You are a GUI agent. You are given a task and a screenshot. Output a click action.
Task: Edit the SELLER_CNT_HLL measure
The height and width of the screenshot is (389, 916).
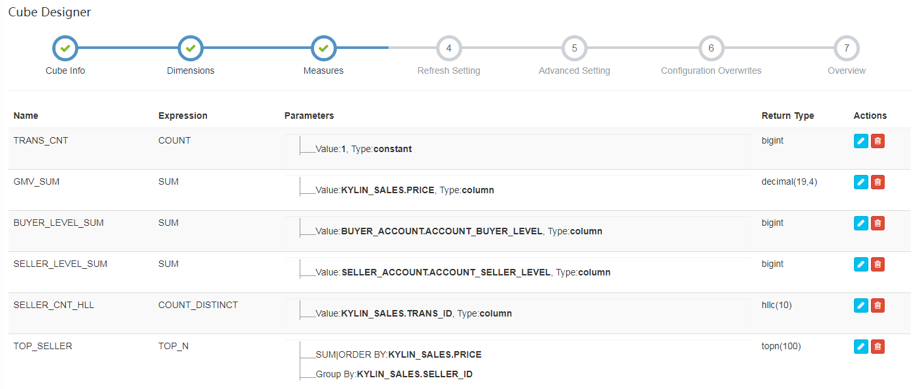[x=861, y=305]
